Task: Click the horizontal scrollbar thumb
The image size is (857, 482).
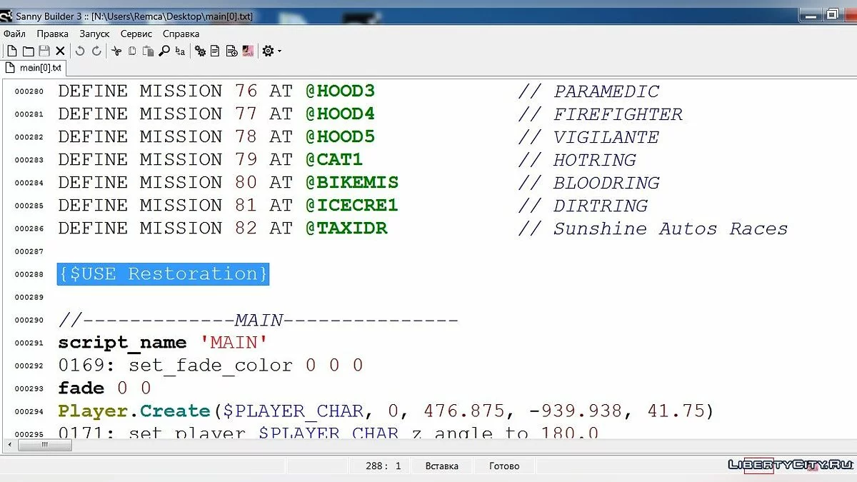Action: tap(44, 446)
